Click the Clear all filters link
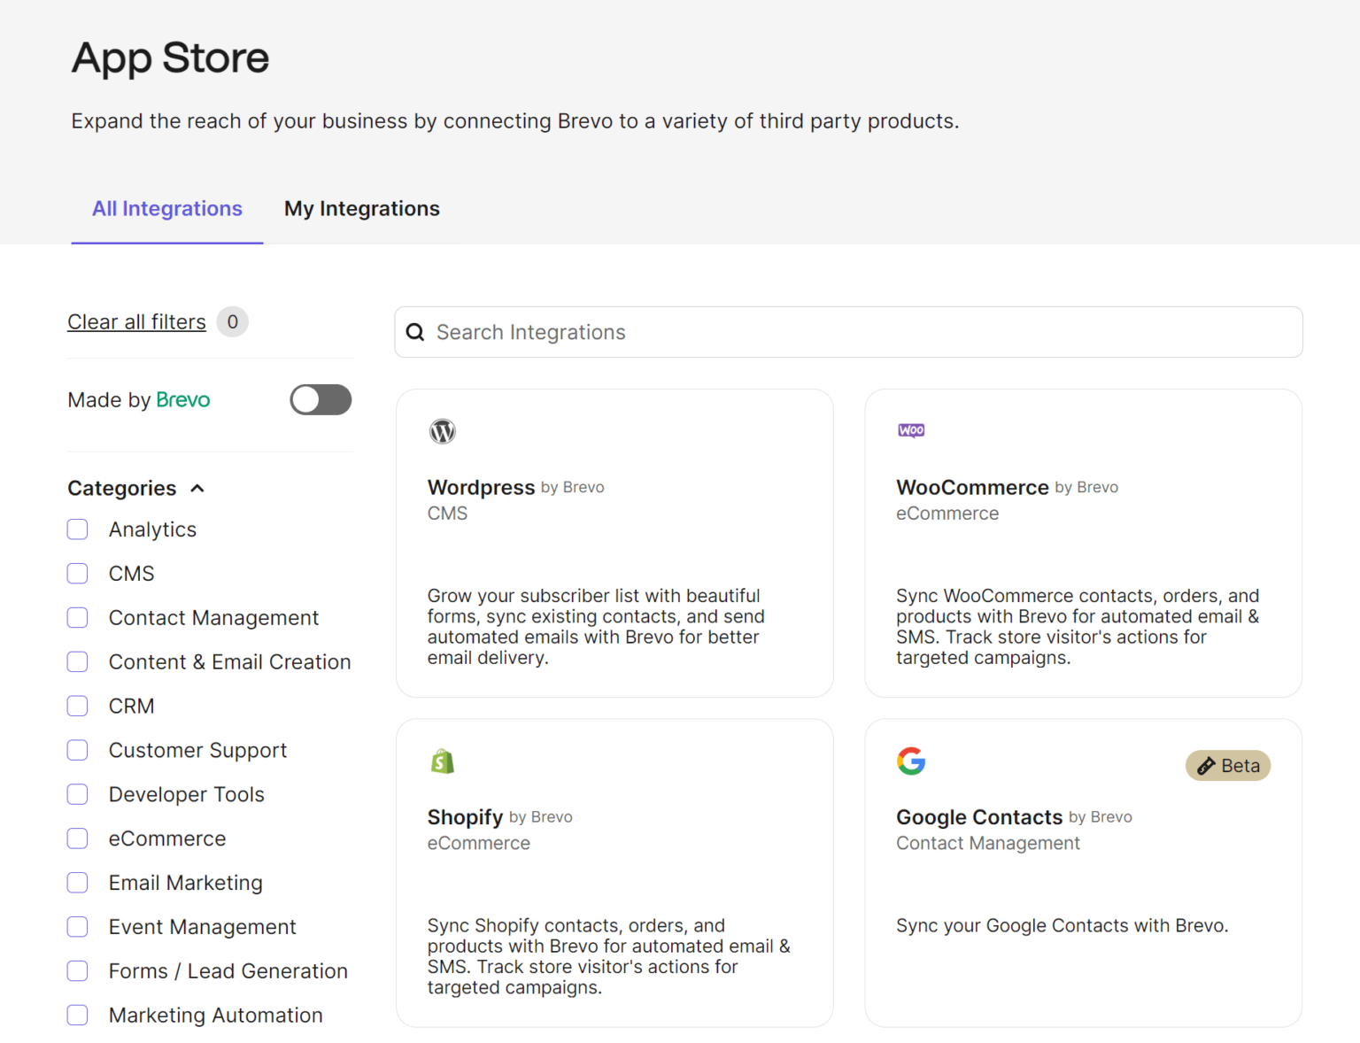Viewport: 1360px width, 1043px height. (x=136, y=321)
